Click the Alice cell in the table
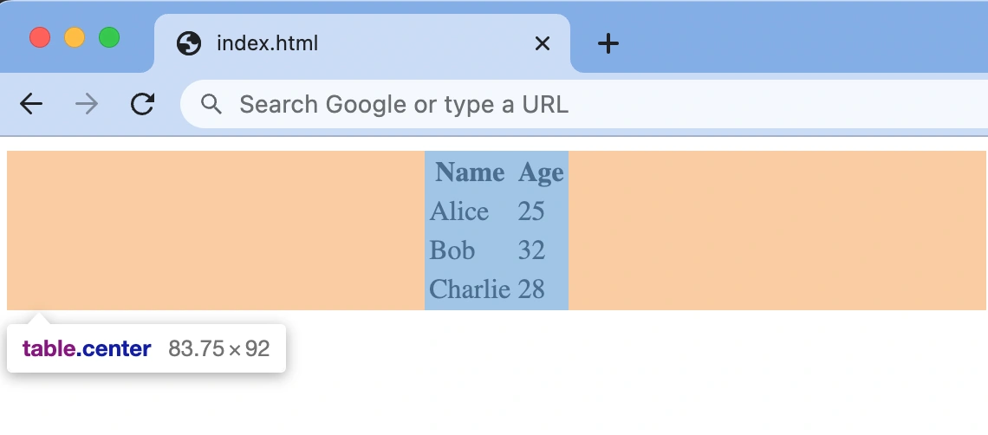Image resolution: width=988 pixels, height=435 pixels. click(x=459, y=211)
